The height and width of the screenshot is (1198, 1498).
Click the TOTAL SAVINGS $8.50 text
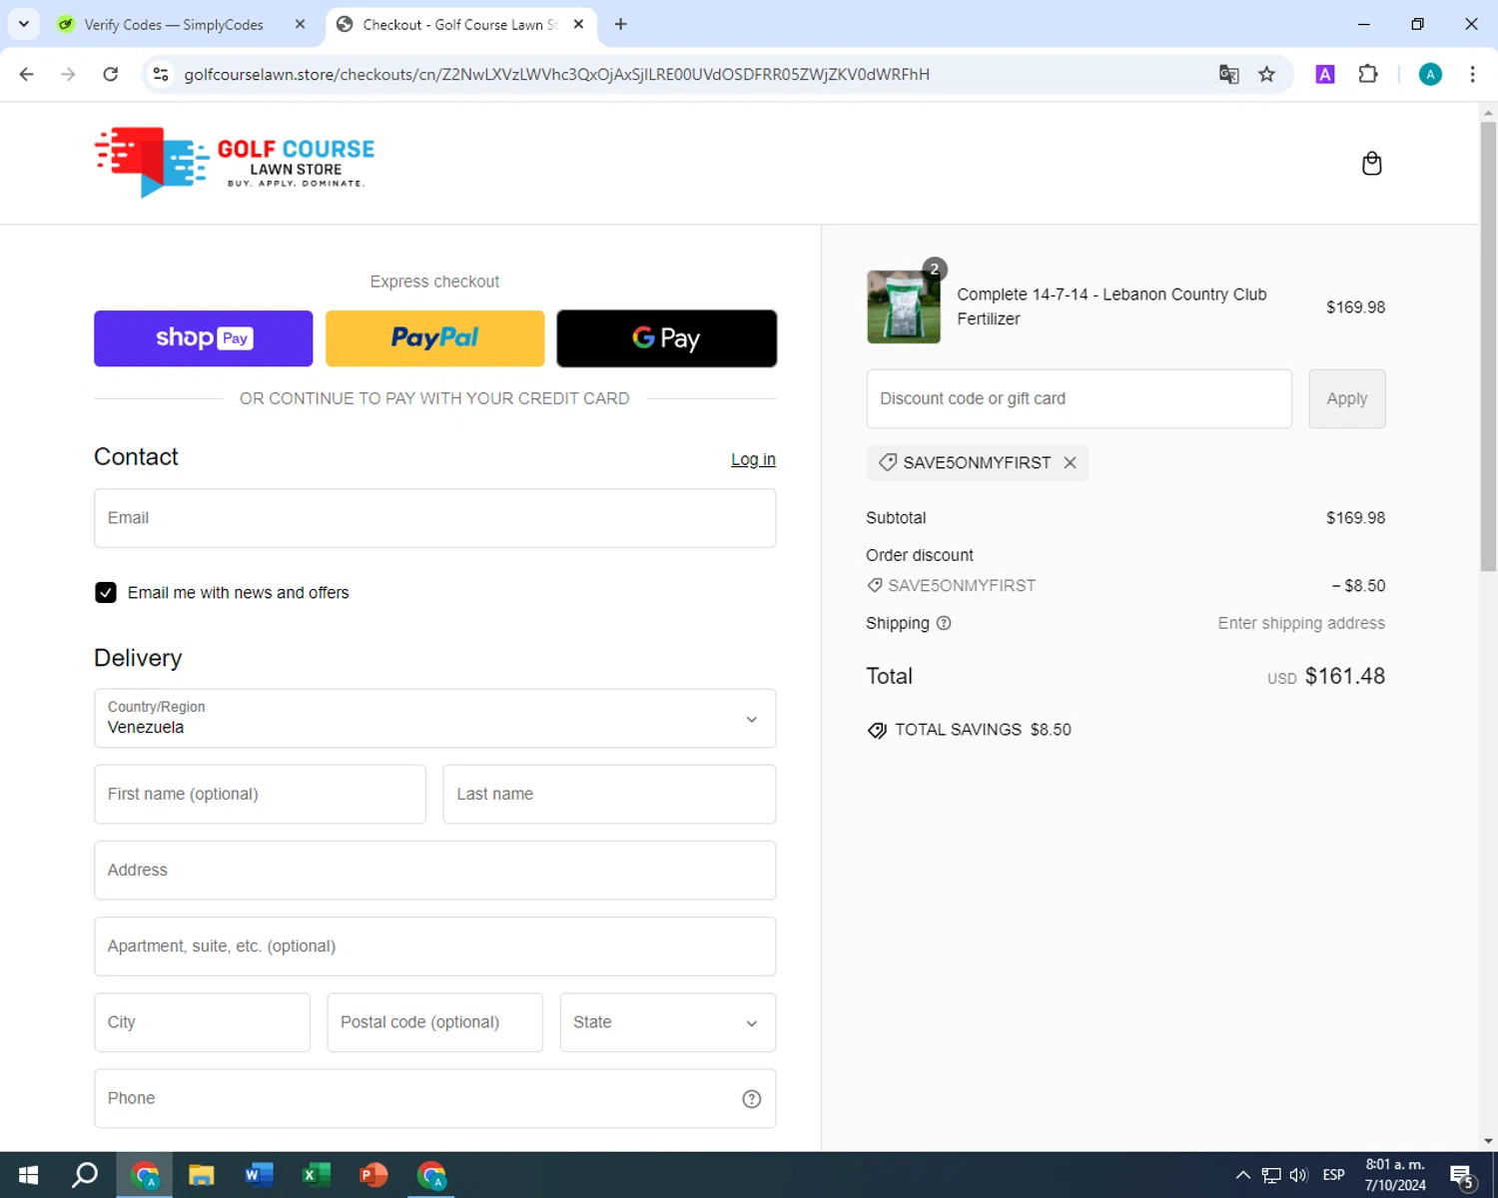tap(983, 730)
